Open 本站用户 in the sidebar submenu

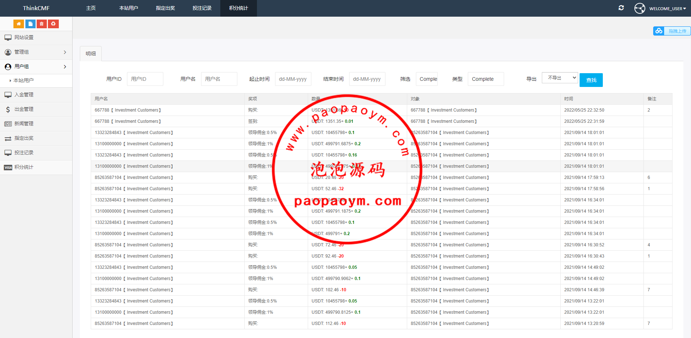[x=24, y=80]
